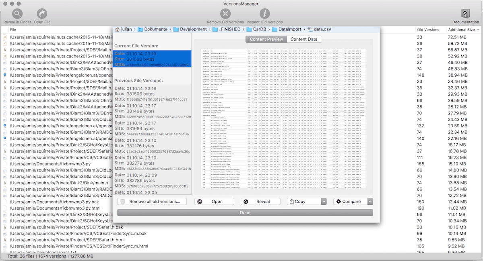This screenshot has width=483, height=261.
Task: Click the 111 old versions value
Action: point(421,157)
